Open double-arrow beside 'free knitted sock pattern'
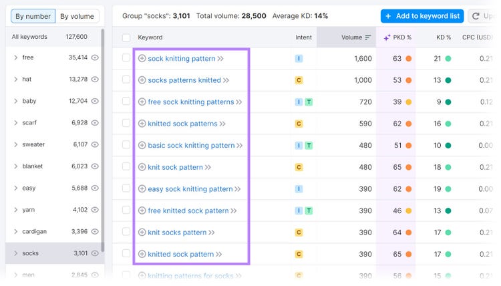Screen dimensions: 501x286 (234, 211)
